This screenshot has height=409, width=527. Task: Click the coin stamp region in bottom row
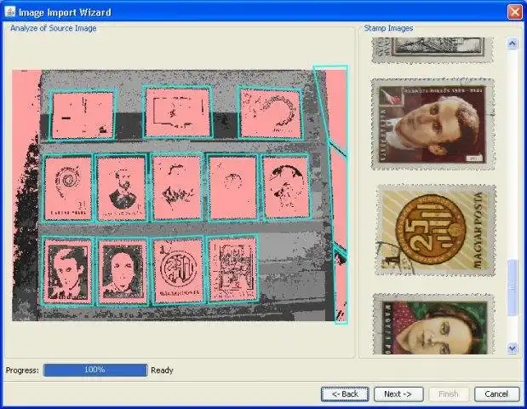[177, 271]
